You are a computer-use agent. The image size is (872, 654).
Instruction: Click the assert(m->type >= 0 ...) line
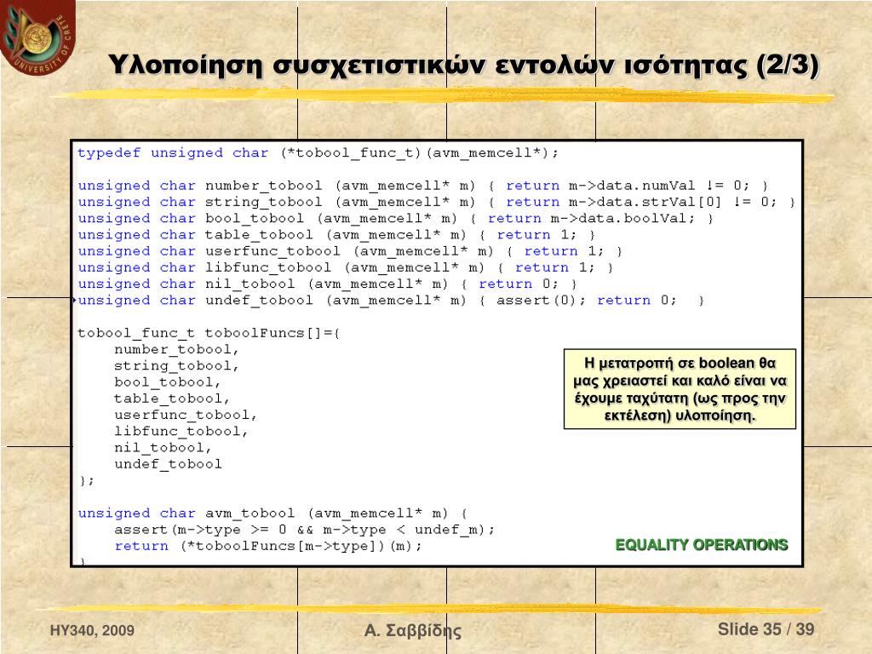click(x=304, y=530)
